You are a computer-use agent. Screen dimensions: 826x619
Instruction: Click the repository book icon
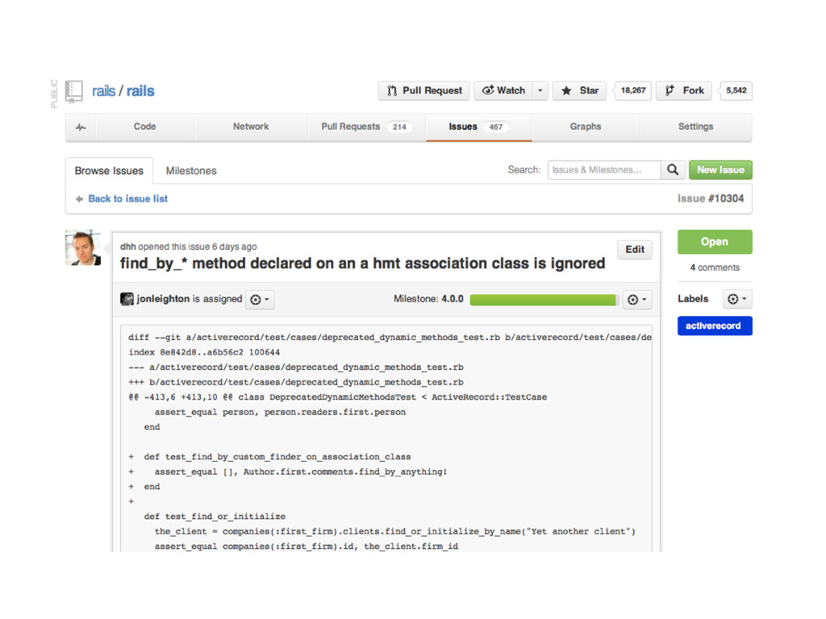74,91
